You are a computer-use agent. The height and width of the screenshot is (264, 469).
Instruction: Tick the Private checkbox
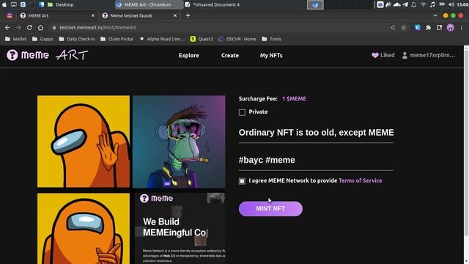[242, 112]
